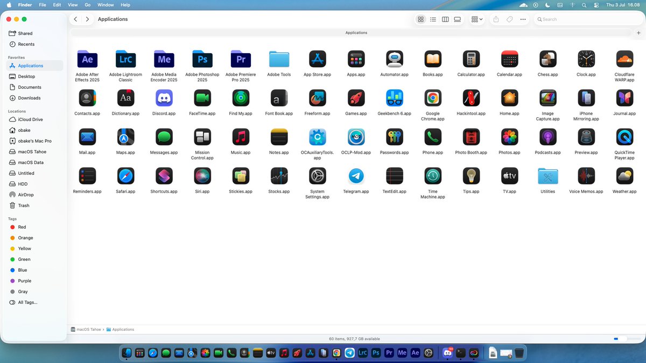Open iCloud Drive in the sidebar
646x363 pixels.
pyautogui.click(x=34, y=119)
